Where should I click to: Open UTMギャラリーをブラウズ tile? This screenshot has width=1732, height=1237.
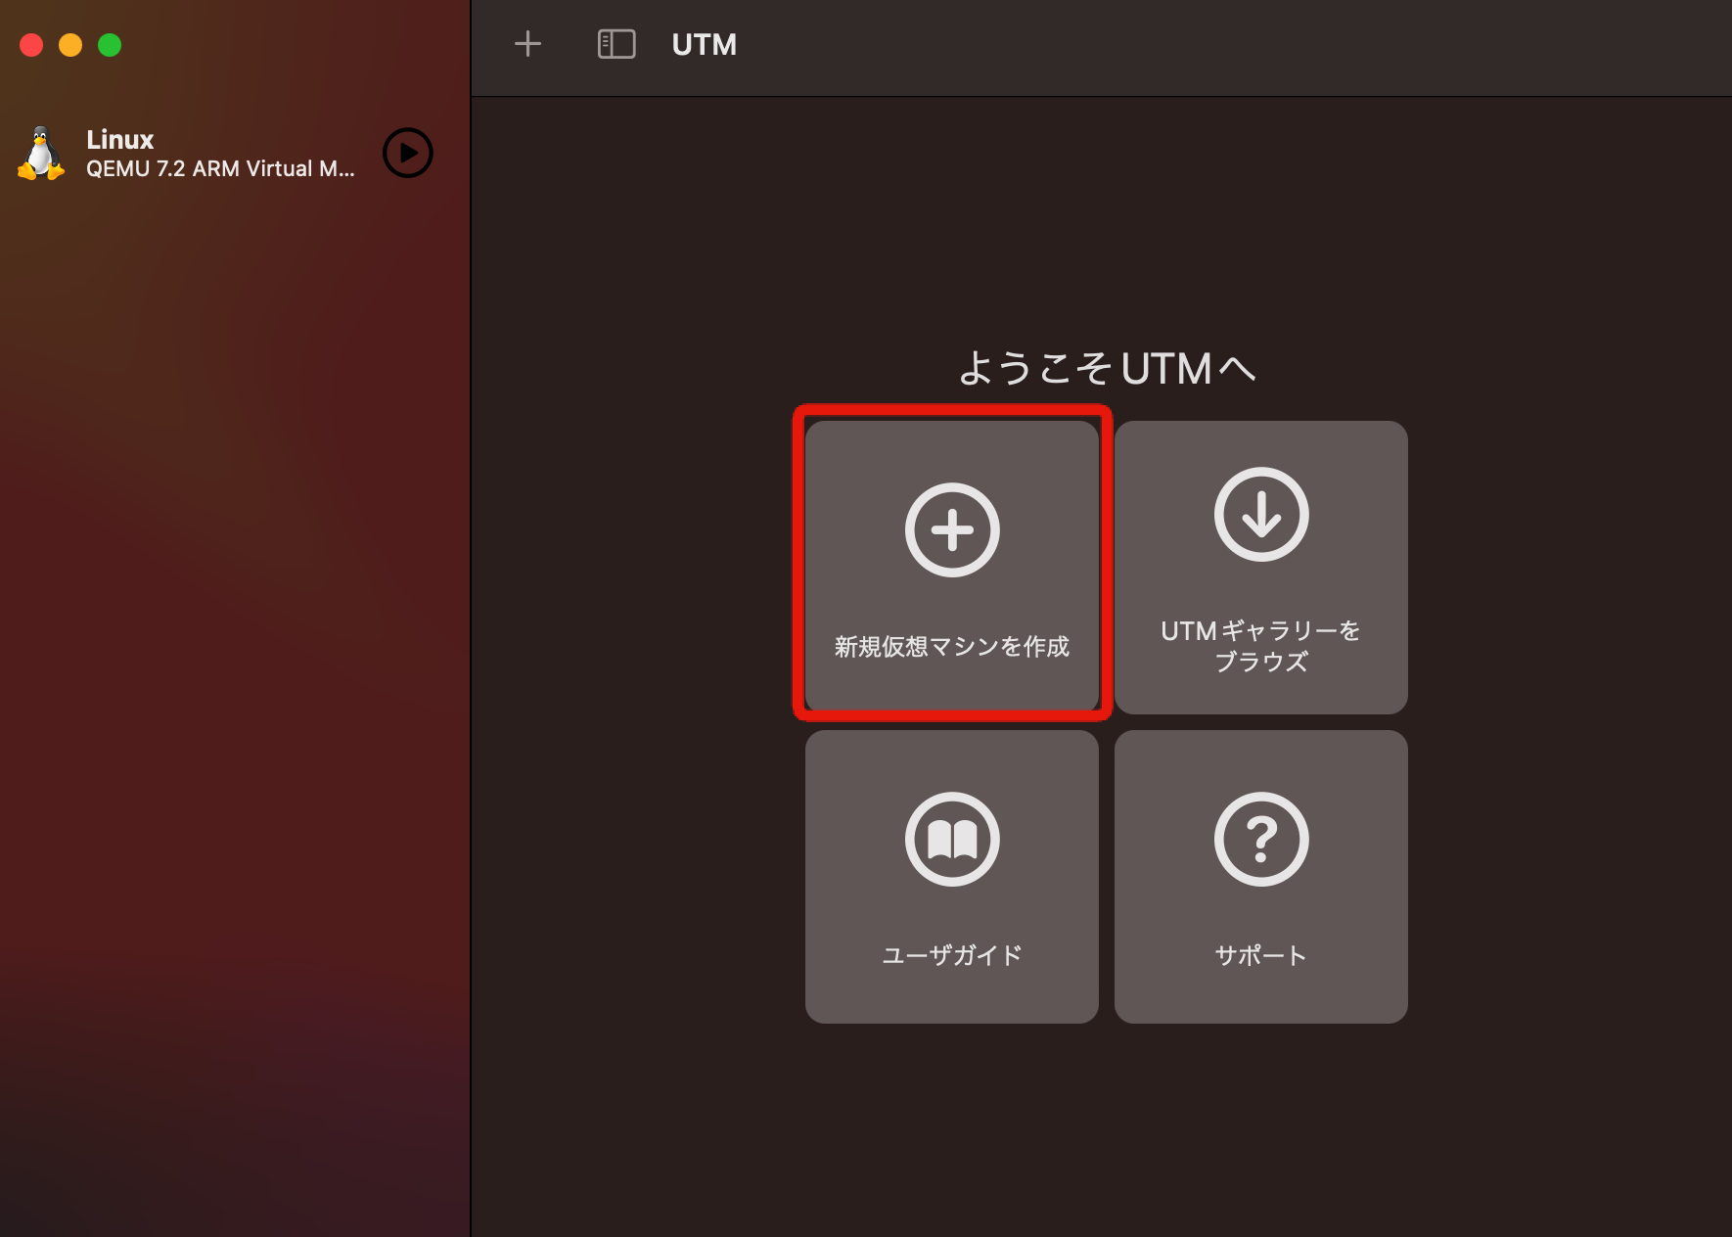(x=1261, y=568)
